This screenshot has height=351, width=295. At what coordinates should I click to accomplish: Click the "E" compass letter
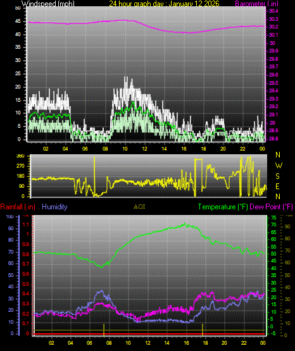coord(278,186)
